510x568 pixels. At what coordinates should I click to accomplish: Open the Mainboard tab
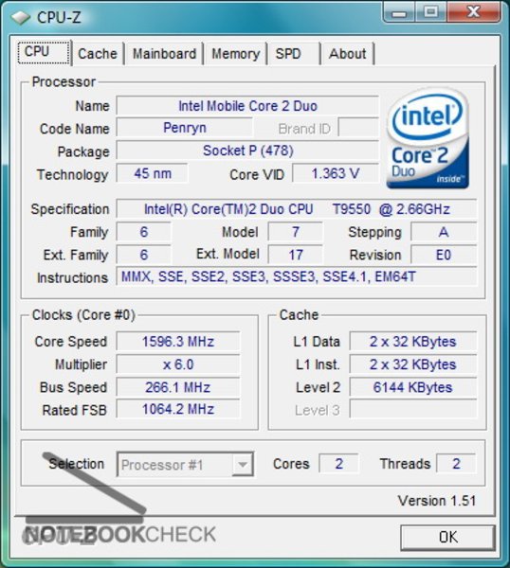(x=164, y=54)
